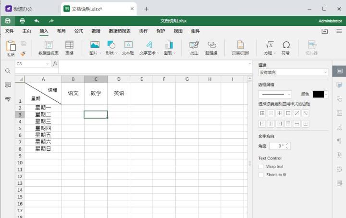Open the border line style dropdown
This screenshot has width=346, height=218.
tap(275, 94)
